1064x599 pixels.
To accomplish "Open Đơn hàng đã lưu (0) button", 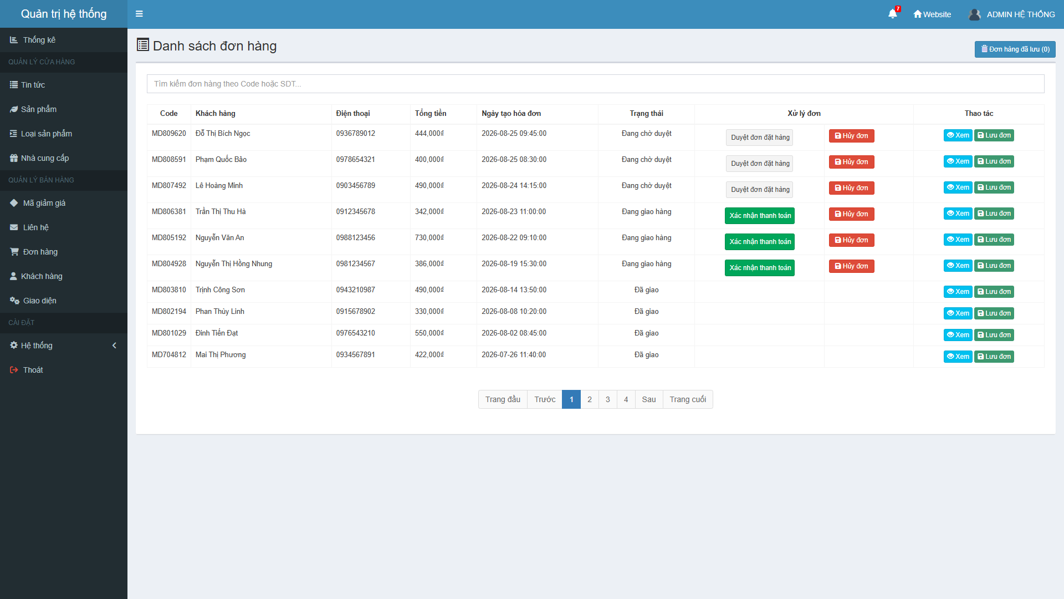I will click(1015, 49).
